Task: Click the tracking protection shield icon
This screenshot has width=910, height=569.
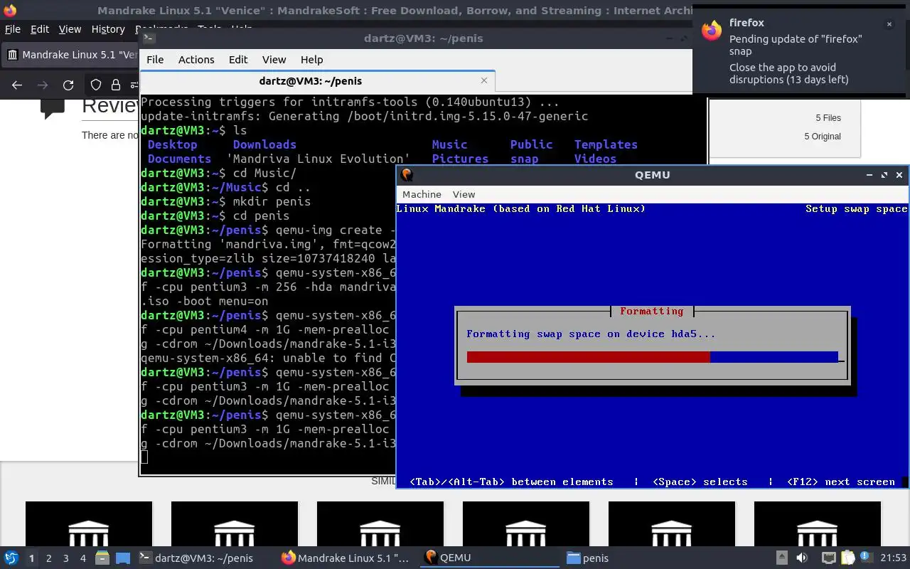Action: 96,85
